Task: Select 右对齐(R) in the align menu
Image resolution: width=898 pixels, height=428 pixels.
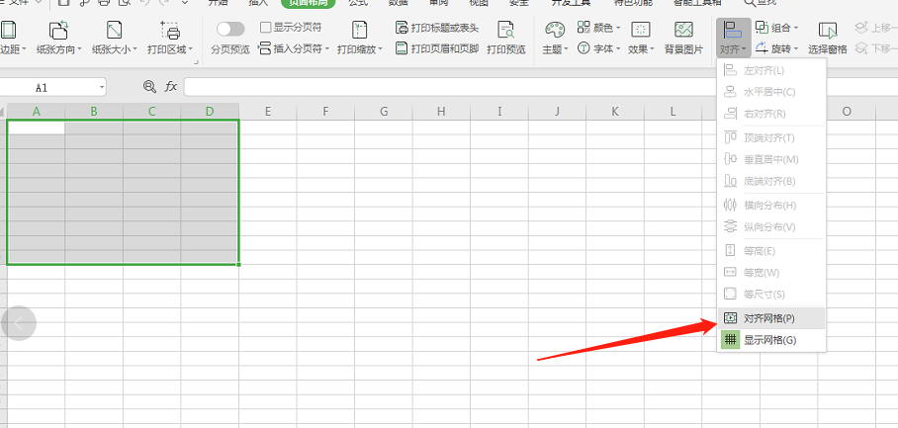Action: tap(770, 114)
